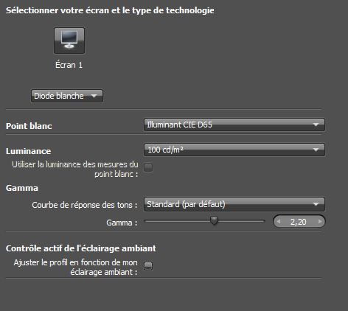Viewport: 348px width, 311px height.
Task: Click the "Ajuster le profil en fonction" label text
Action: pos(75,262)
